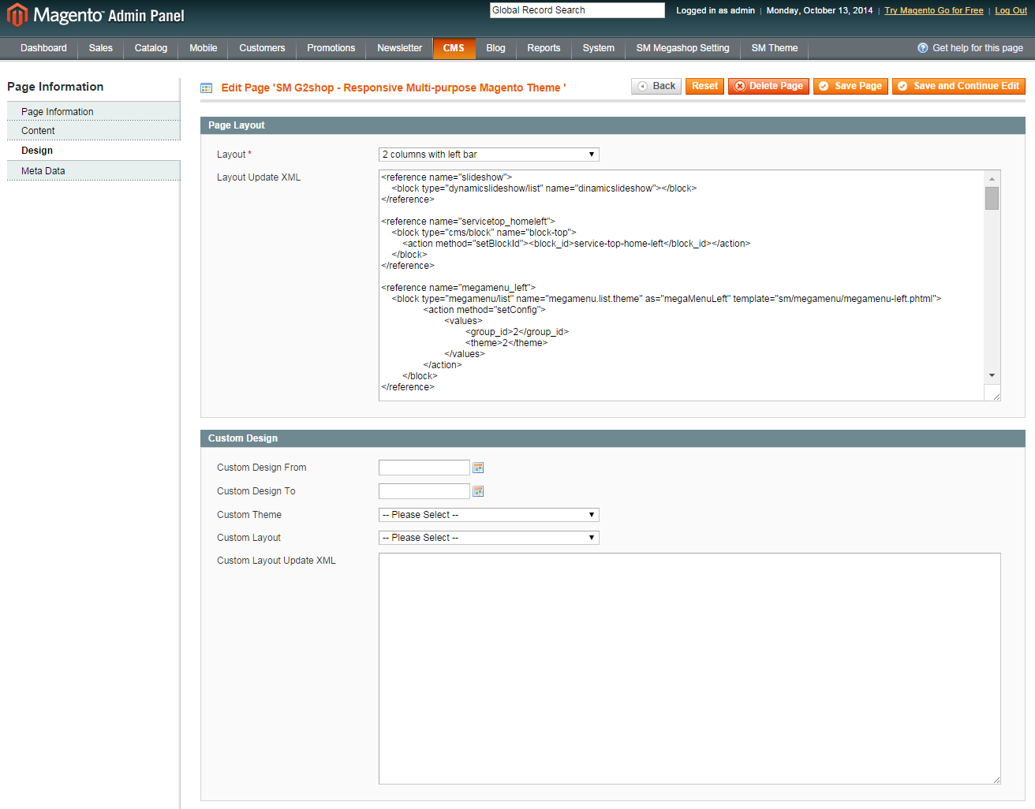Click Try Magento Go for Free link
The height and width of the screenshot is (809, 1035).
tap(934, 10)
